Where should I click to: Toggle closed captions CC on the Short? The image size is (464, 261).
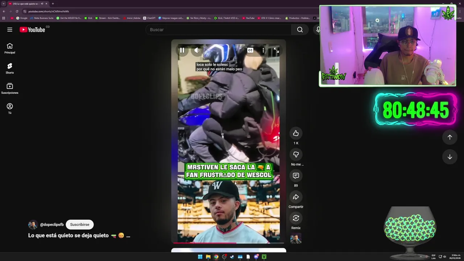click(x=250, y=50)
